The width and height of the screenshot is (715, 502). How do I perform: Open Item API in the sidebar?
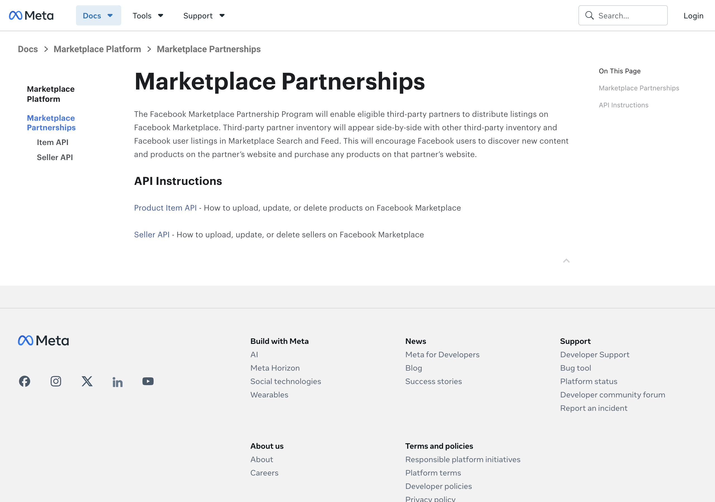point(53,143)
